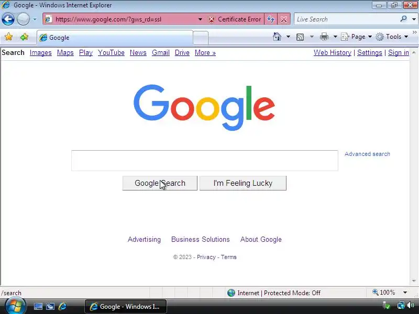Click the Google Search button
Screen dimensions: 419x314
[160, 183]
